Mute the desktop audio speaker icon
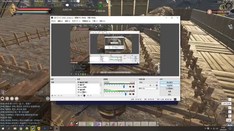 130,86
